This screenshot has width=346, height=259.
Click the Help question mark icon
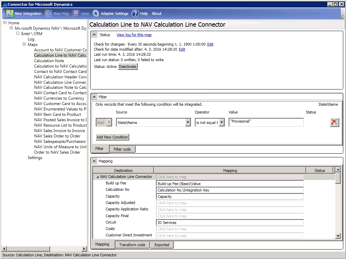pyautogui.click(x=135, y=14)
